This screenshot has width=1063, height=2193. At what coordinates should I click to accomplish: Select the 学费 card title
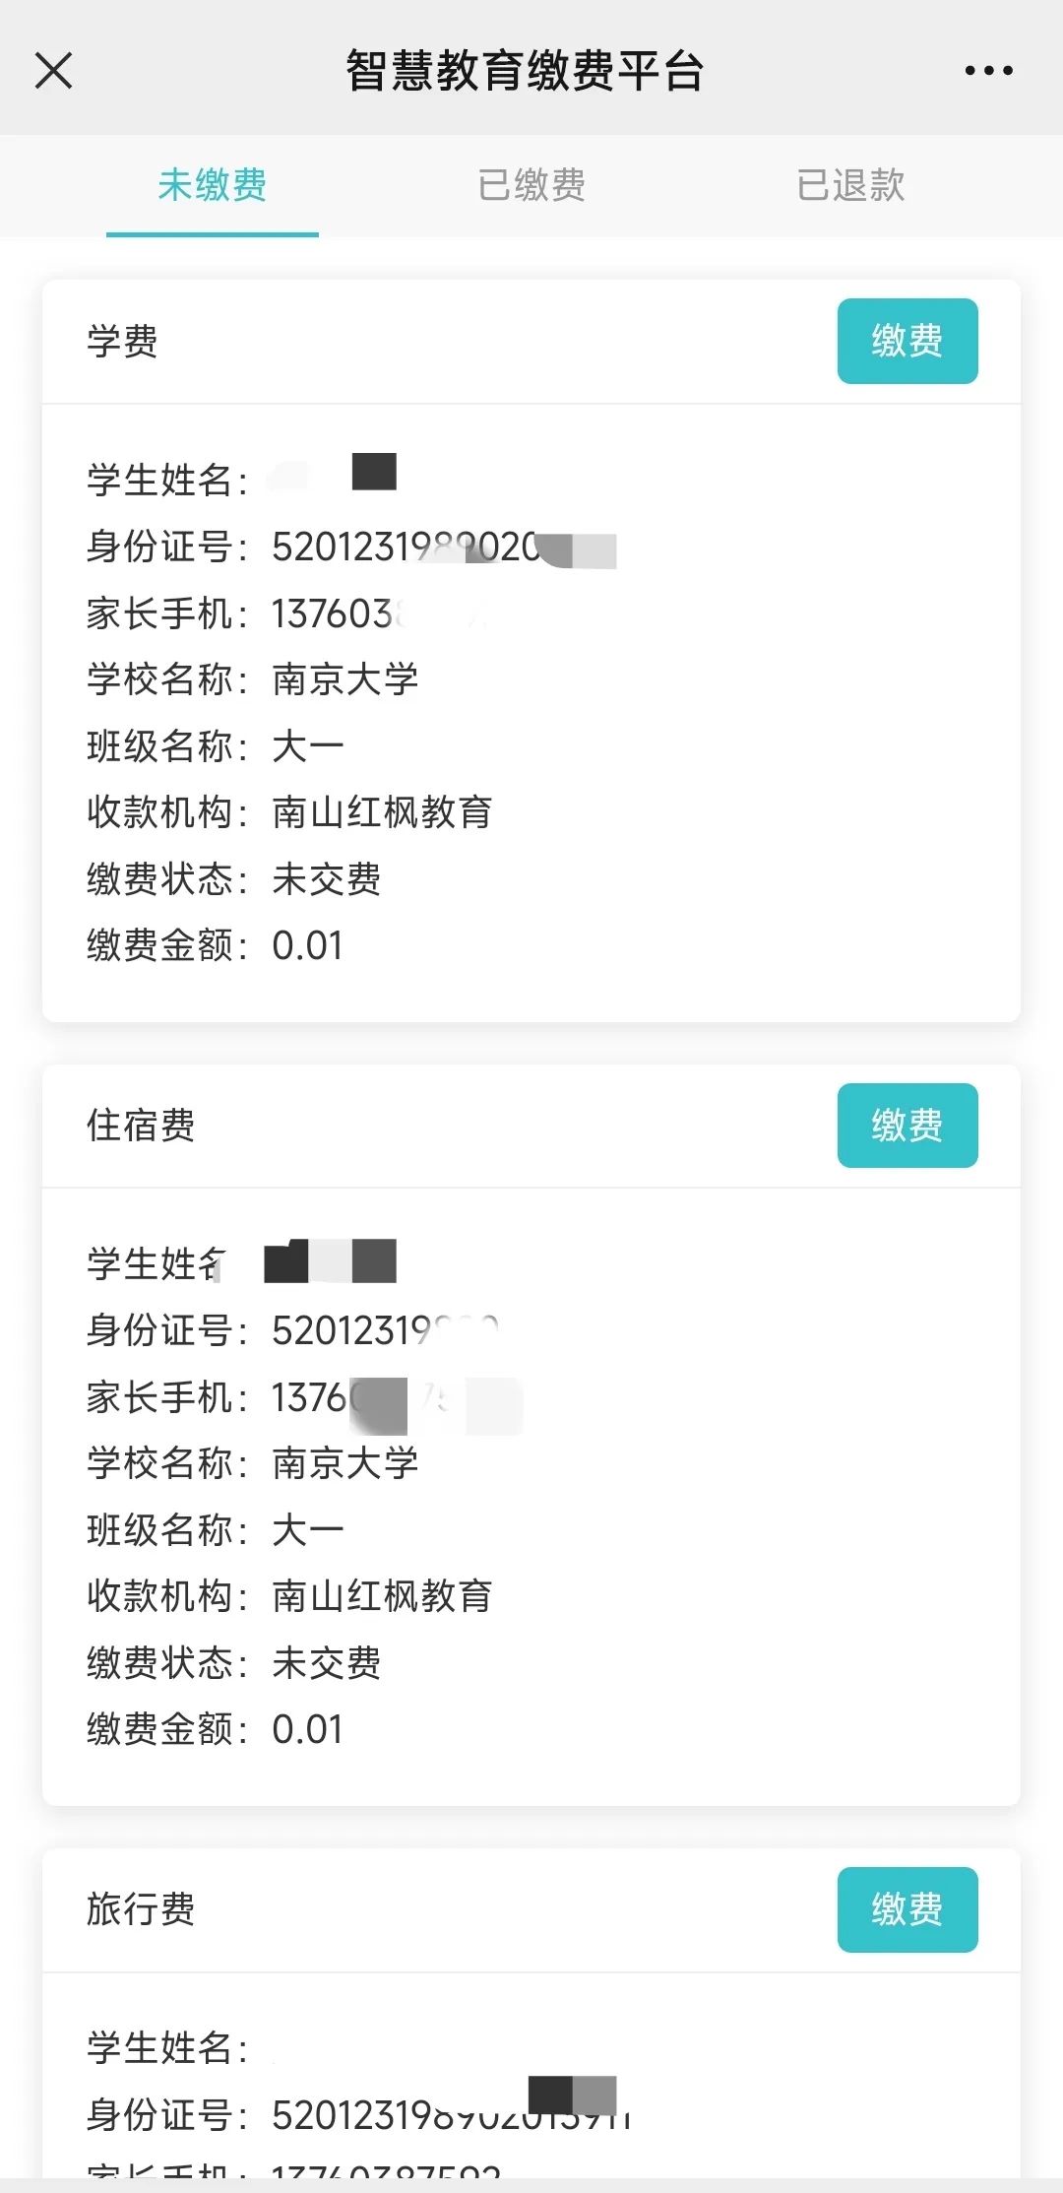pyautogui.click(x=122, y=342)
